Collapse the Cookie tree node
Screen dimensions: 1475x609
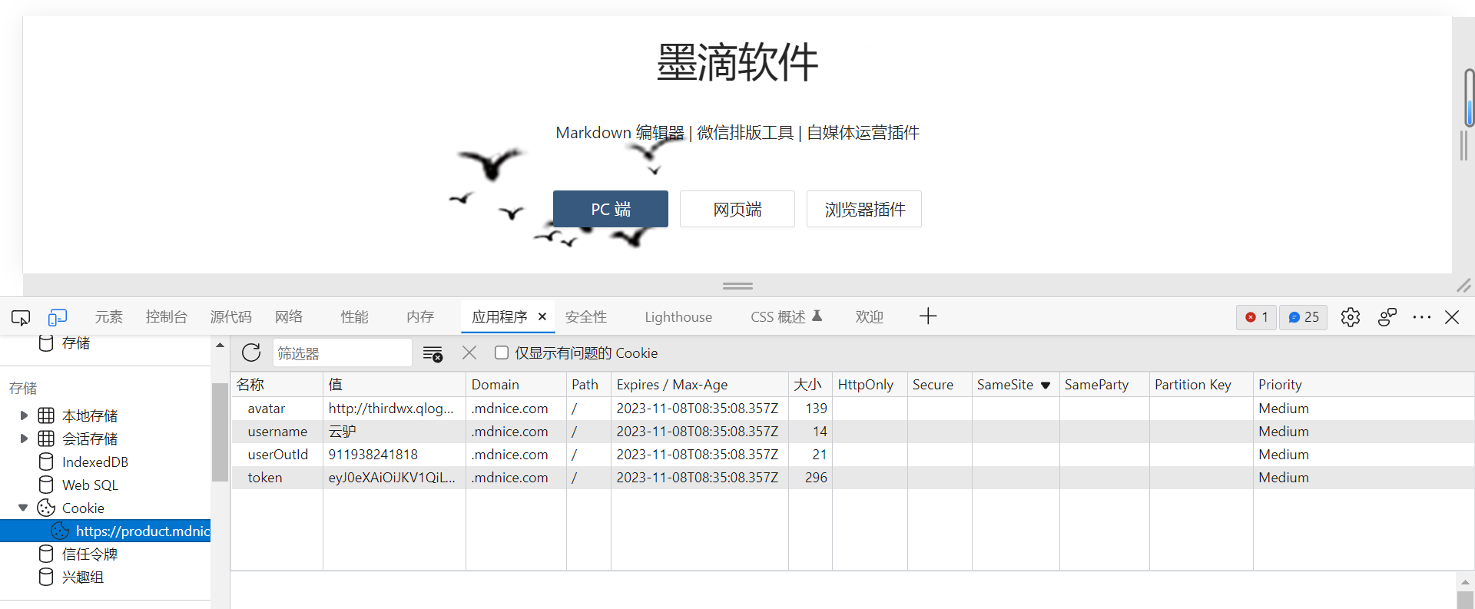tap(23, 508)
